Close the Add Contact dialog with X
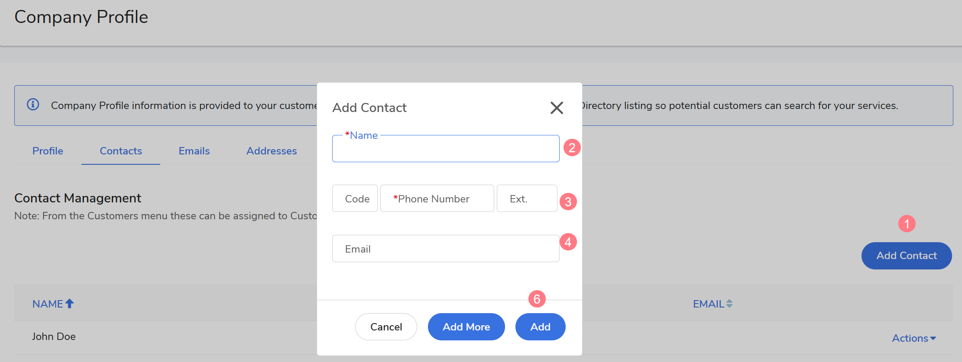The height and width of the screenshot is (362, 962). tap(557, 108)
